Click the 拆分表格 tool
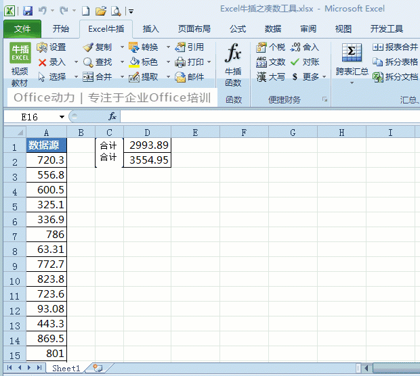The height and width of the screenshot is (376, 420). click(x=396, y=62)
